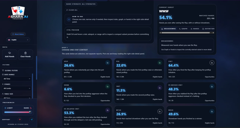Click the Add Hands button
Screen dimensions: 240x128
tap(10, 55)
